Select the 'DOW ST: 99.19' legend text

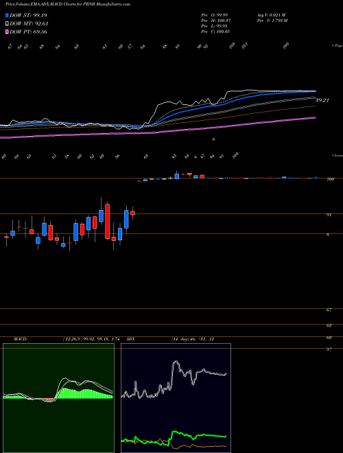(x=28, y=15)
